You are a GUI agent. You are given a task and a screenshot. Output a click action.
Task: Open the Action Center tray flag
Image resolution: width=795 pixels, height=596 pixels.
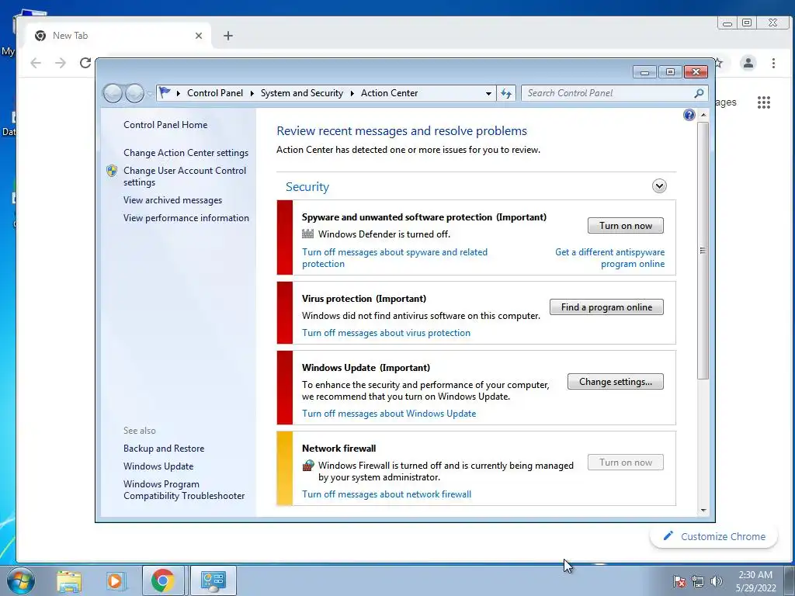679,581
